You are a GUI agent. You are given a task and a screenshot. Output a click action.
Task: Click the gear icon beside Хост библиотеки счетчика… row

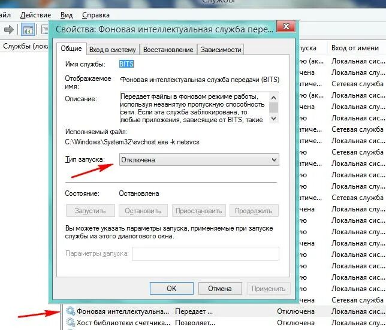click(x=71, y=322)
